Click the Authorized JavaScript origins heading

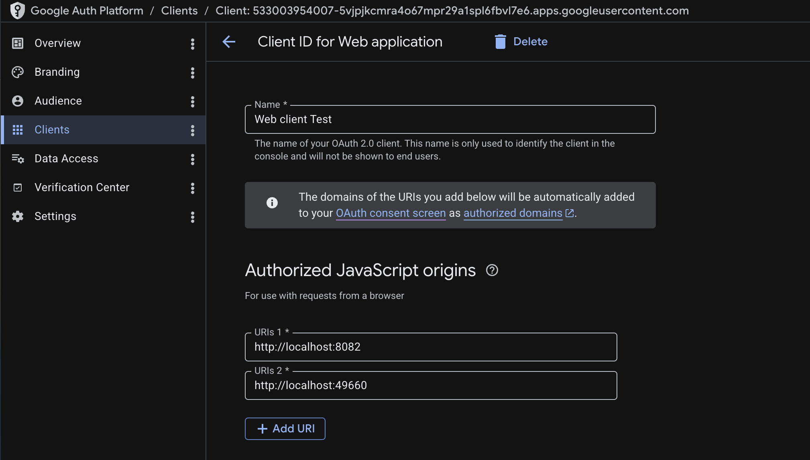pos(360,270)
